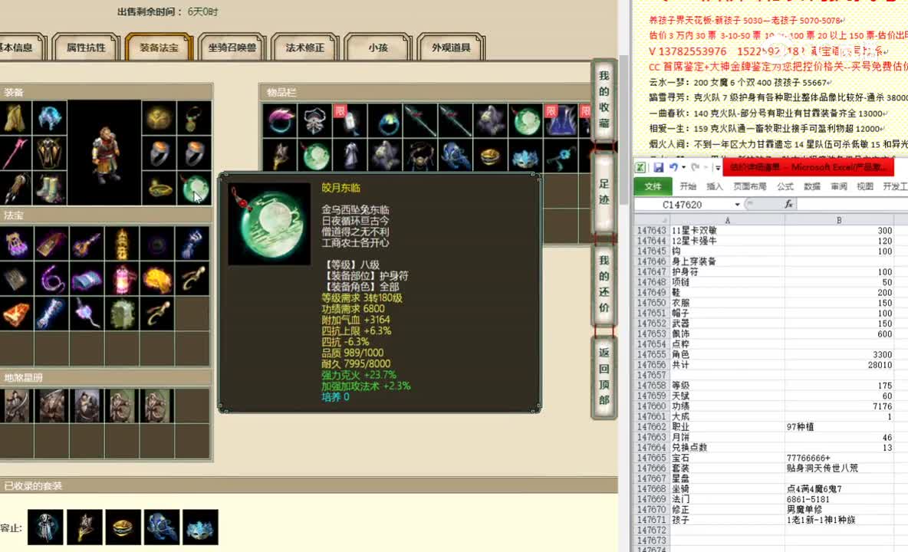Open the Excel 页面布局 ribbon tab
The image size is (908, 552).
750,186
